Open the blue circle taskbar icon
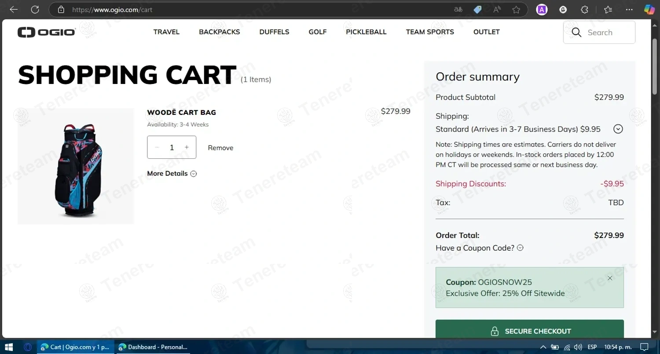This screenshot has width=660, height=354. pos(28,347)
